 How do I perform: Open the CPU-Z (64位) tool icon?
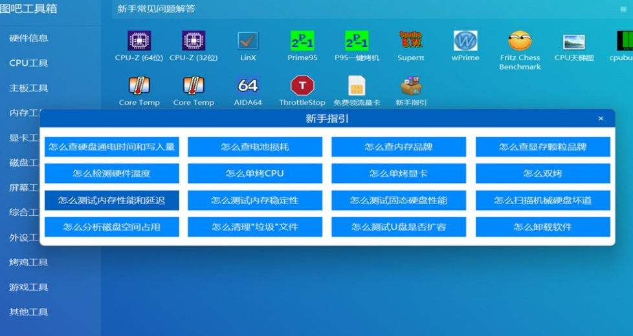click(139, 41)
